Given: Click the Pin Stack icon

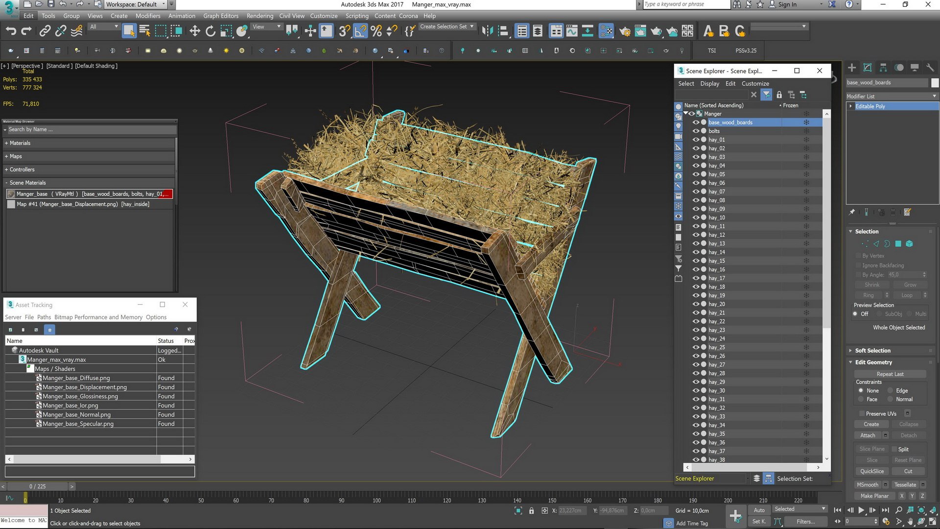Looking at the screenshot, I should coord(852,212).
